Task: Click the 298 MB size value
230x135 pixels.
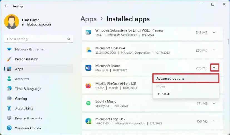Action: pyautogui.click(x=202, y=50)
